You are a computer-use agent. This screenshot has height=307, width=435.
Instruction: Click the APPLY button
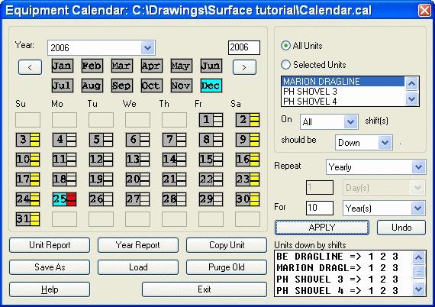coord(322,228)
